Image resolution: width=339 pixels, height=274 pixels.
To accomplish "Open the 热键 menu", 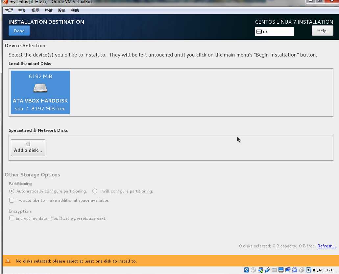I will pos(49,11).
